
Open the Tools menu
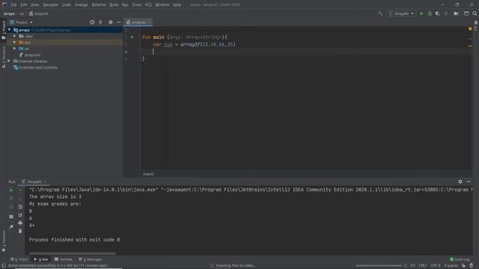pyautogui.click(x=136, y=4)
